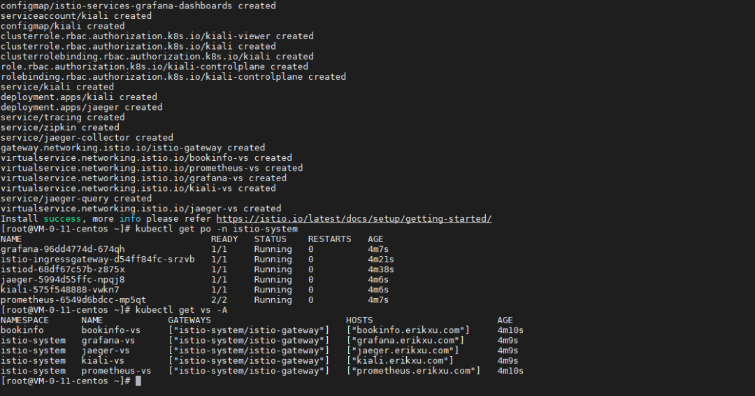
Task: Click the RESTARTS column header
Action: [x=329, y=239]
